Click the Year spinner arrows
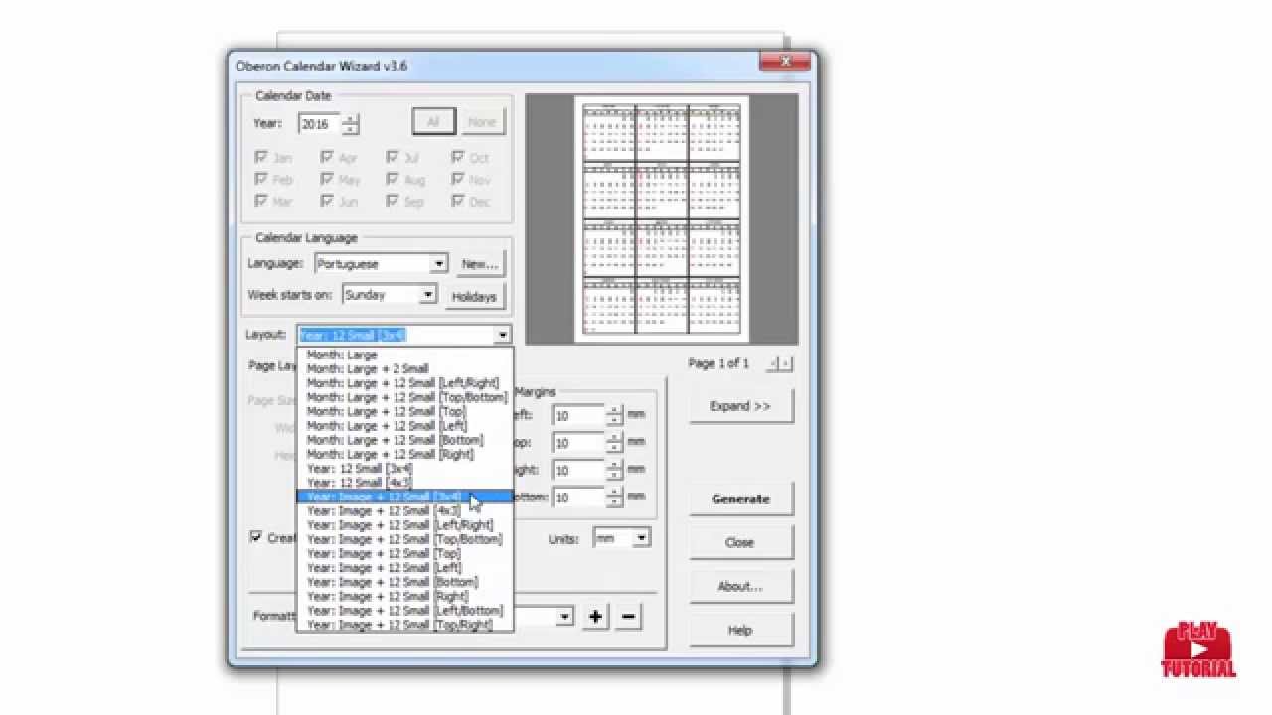 (350, 124)
